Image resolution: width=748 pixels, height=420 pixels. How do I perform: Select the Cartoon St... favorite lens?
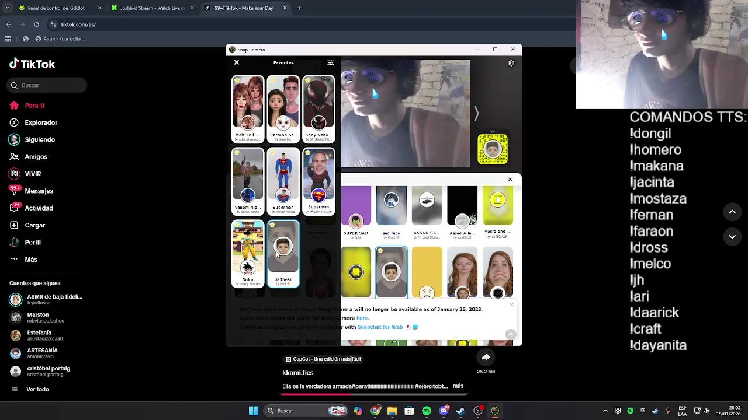coord(283,109)
